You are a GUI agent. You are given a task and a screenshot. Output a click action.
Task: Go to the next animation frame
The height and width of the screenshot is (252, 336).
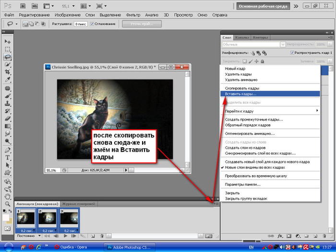pyautogui.click(x=74, y=236)
